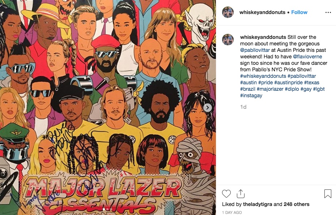Viewport: 336px width, 215px height.
Task: Select the second carousel indicator dot
Action: [x=108, y=209]
